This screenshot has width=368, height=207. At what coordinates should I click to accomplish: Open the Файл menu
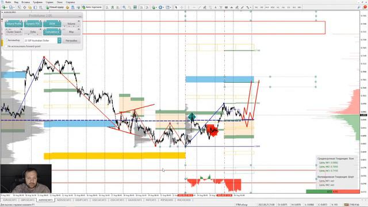8,2
